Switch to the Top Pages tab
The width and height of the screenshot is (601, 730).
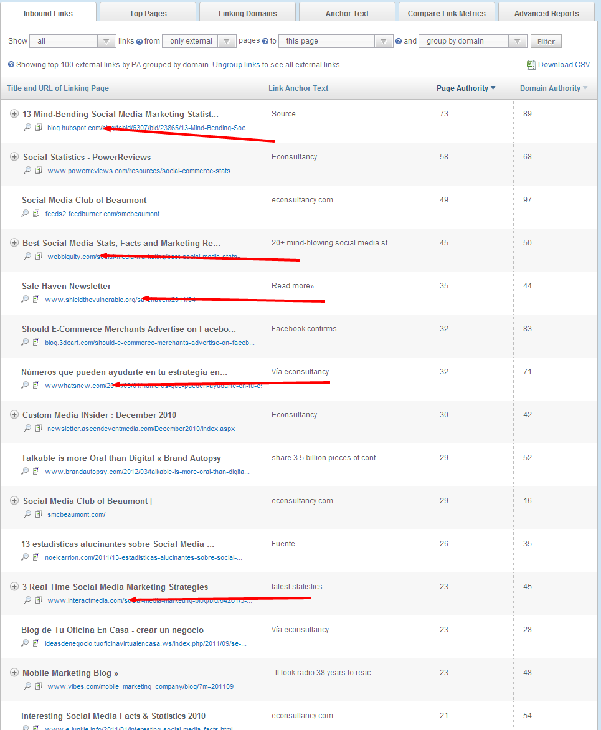tap(148, 13)
